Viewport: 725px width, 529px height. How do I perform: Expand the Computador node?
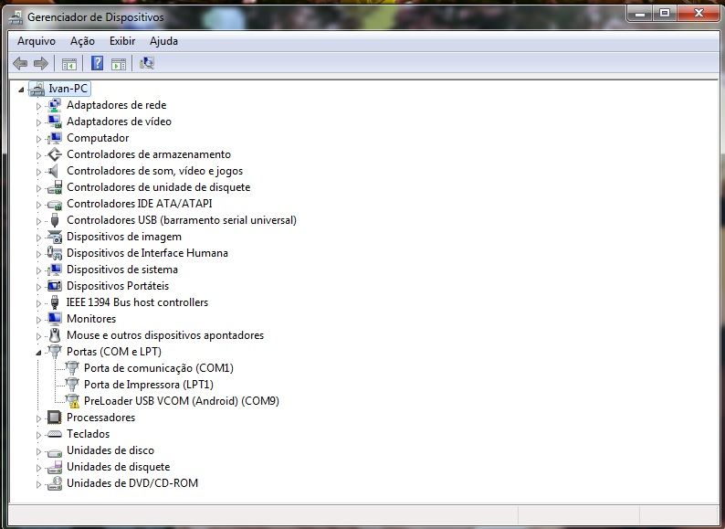[38, 139]
